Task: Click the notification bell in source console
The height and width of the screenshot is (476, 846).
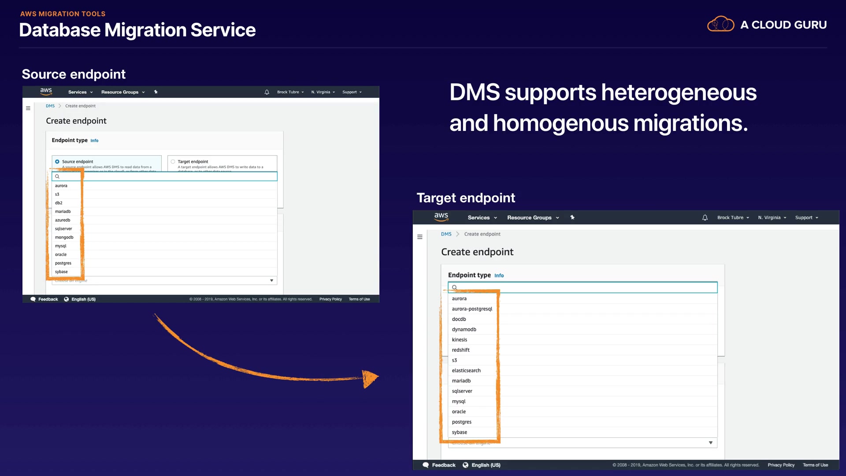Action: coord(267,92)
